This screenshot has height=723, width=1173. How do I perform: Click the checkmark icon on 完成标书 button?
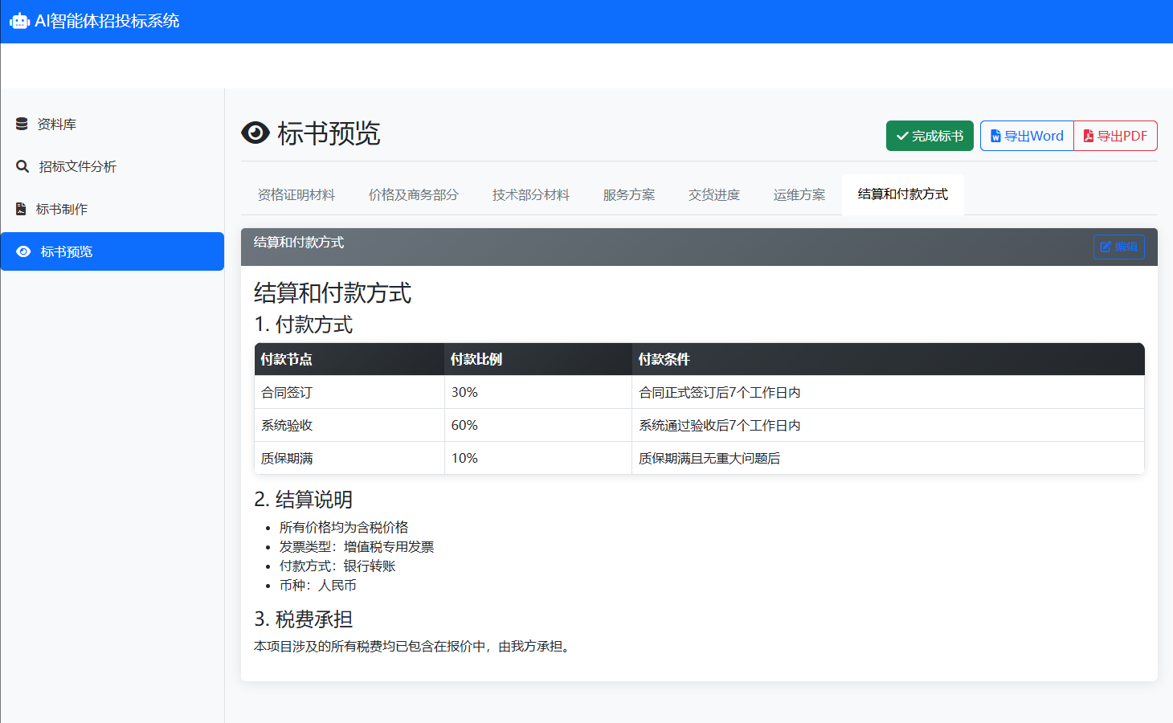[x=902, y=136]
